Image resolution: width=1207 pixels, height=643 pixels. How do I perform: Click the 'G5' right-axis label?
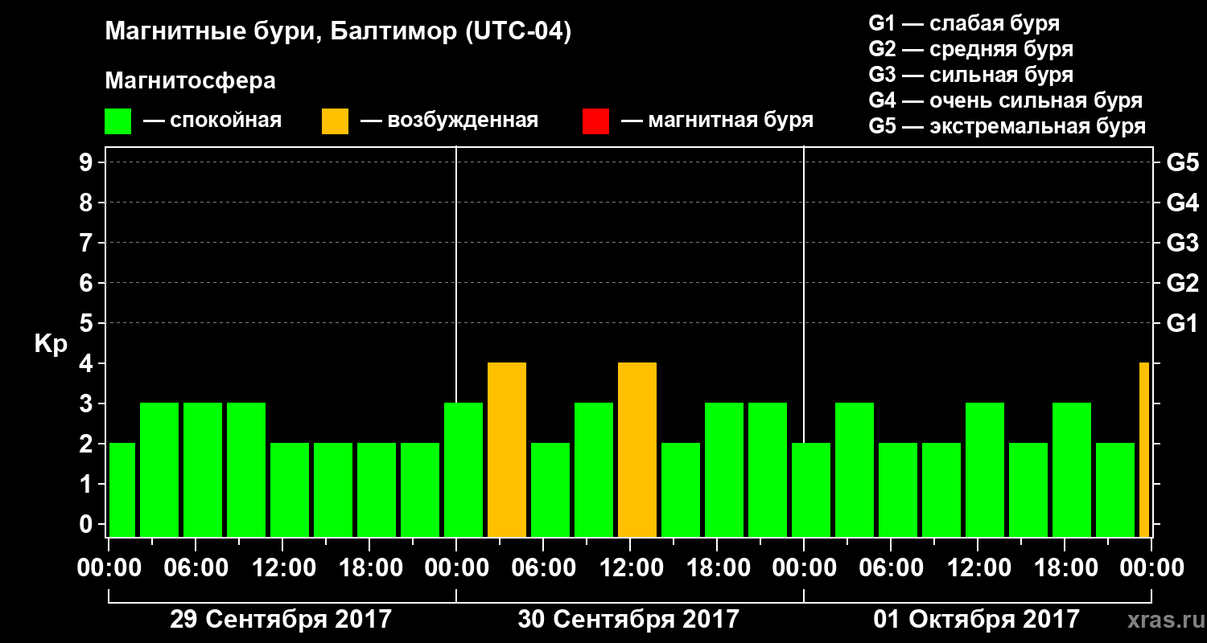1182,162
